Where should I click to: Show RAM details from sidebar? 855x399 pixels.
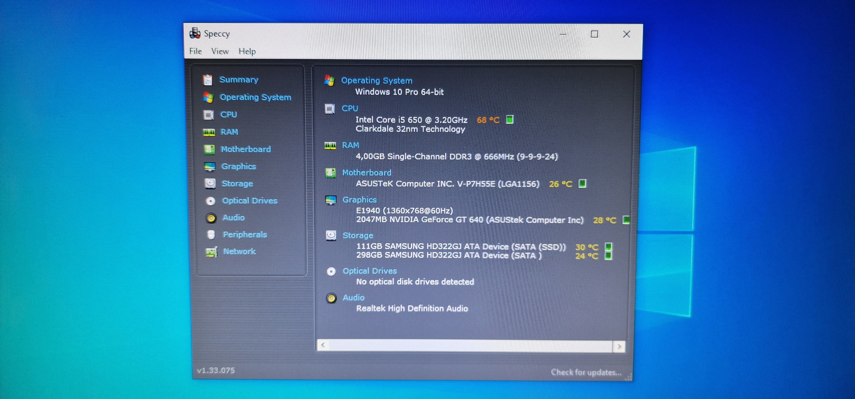click(229, 132)
